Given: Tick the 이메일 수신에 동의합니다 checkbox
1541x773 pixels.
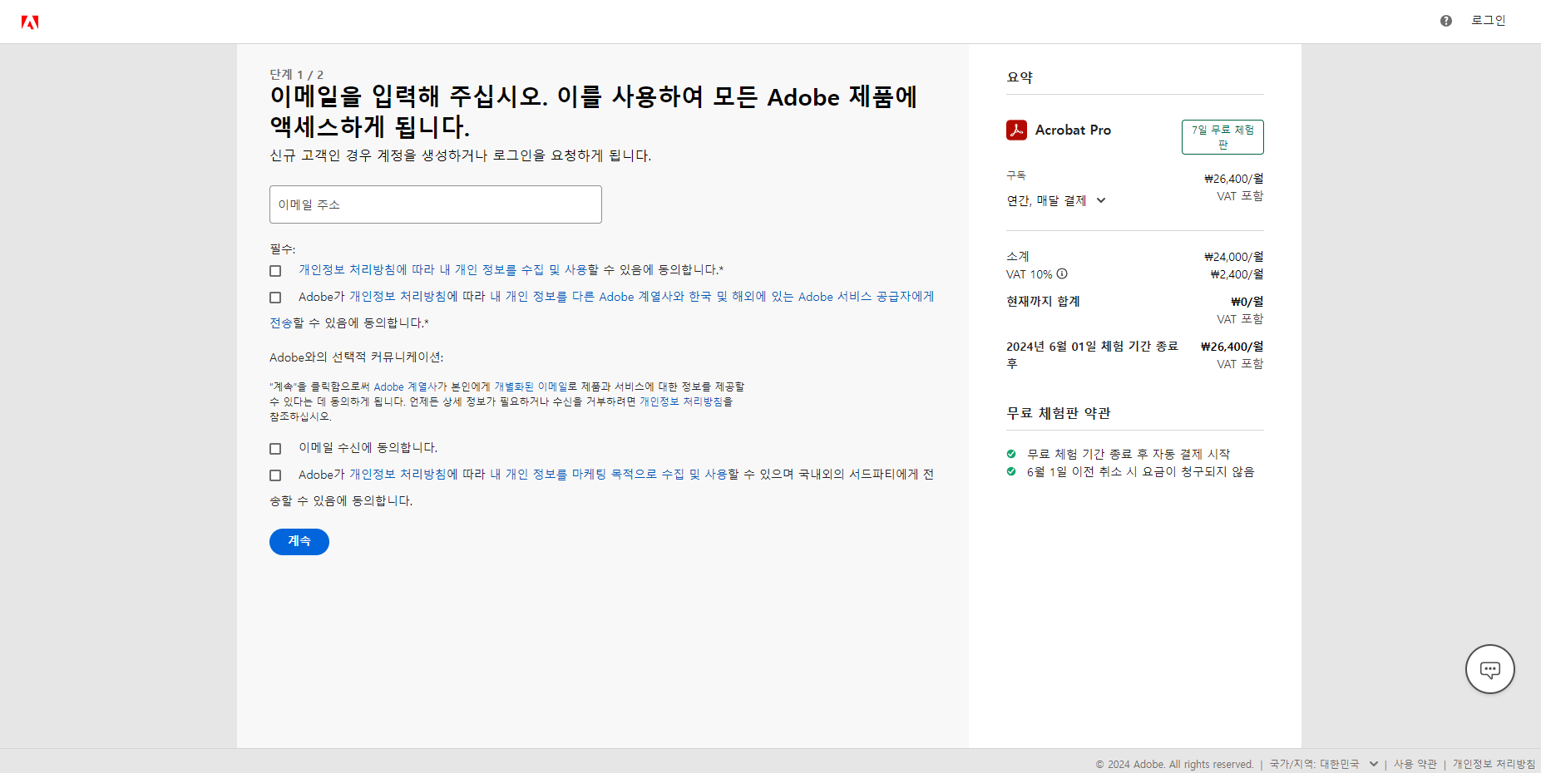Looking at the screenshot, I should [275, 449].
